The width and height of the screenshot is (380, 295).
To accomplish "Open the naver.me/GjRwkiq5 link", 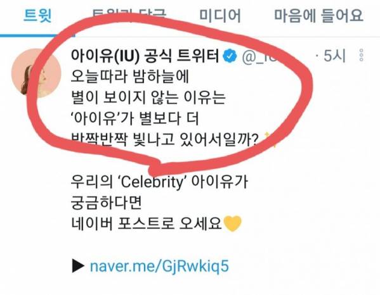I will click(159, 267).
